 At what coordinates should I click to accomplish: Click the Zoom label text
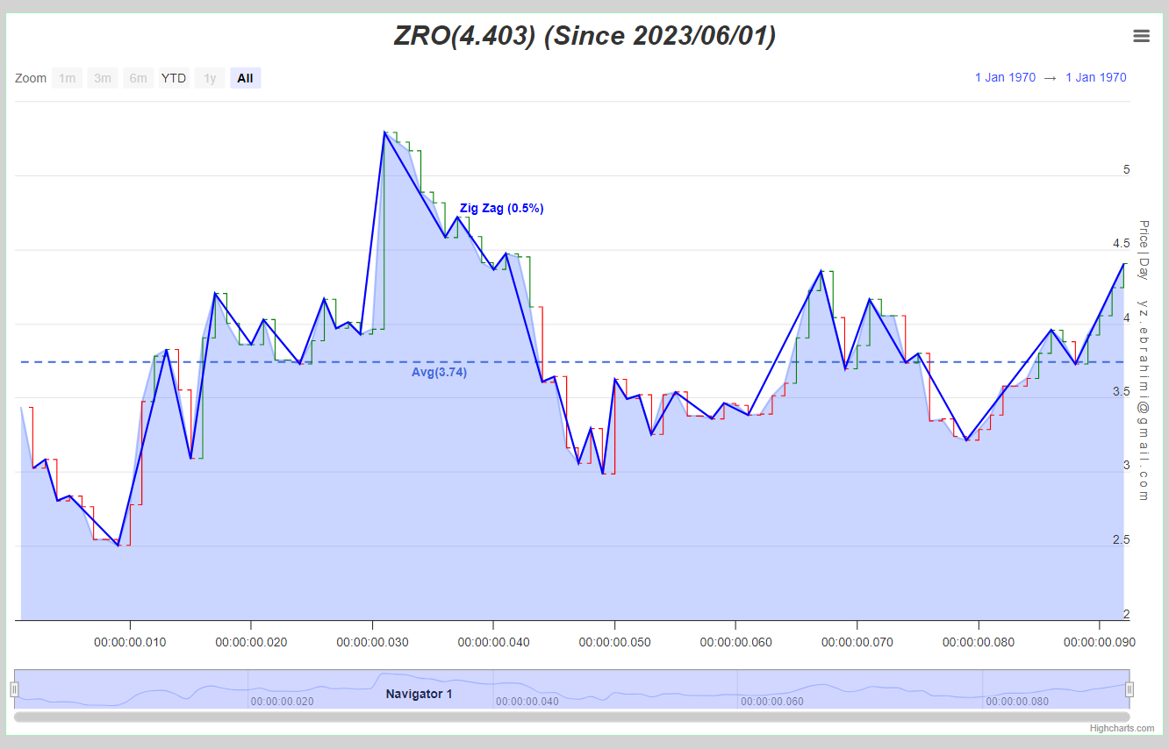point(31,78)
